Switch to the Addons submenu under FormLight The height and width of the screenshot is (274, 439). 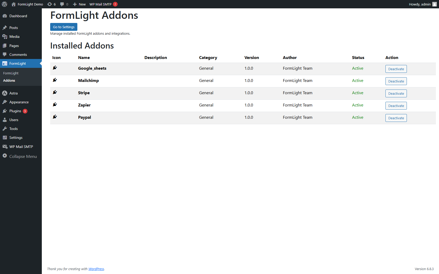9,80
